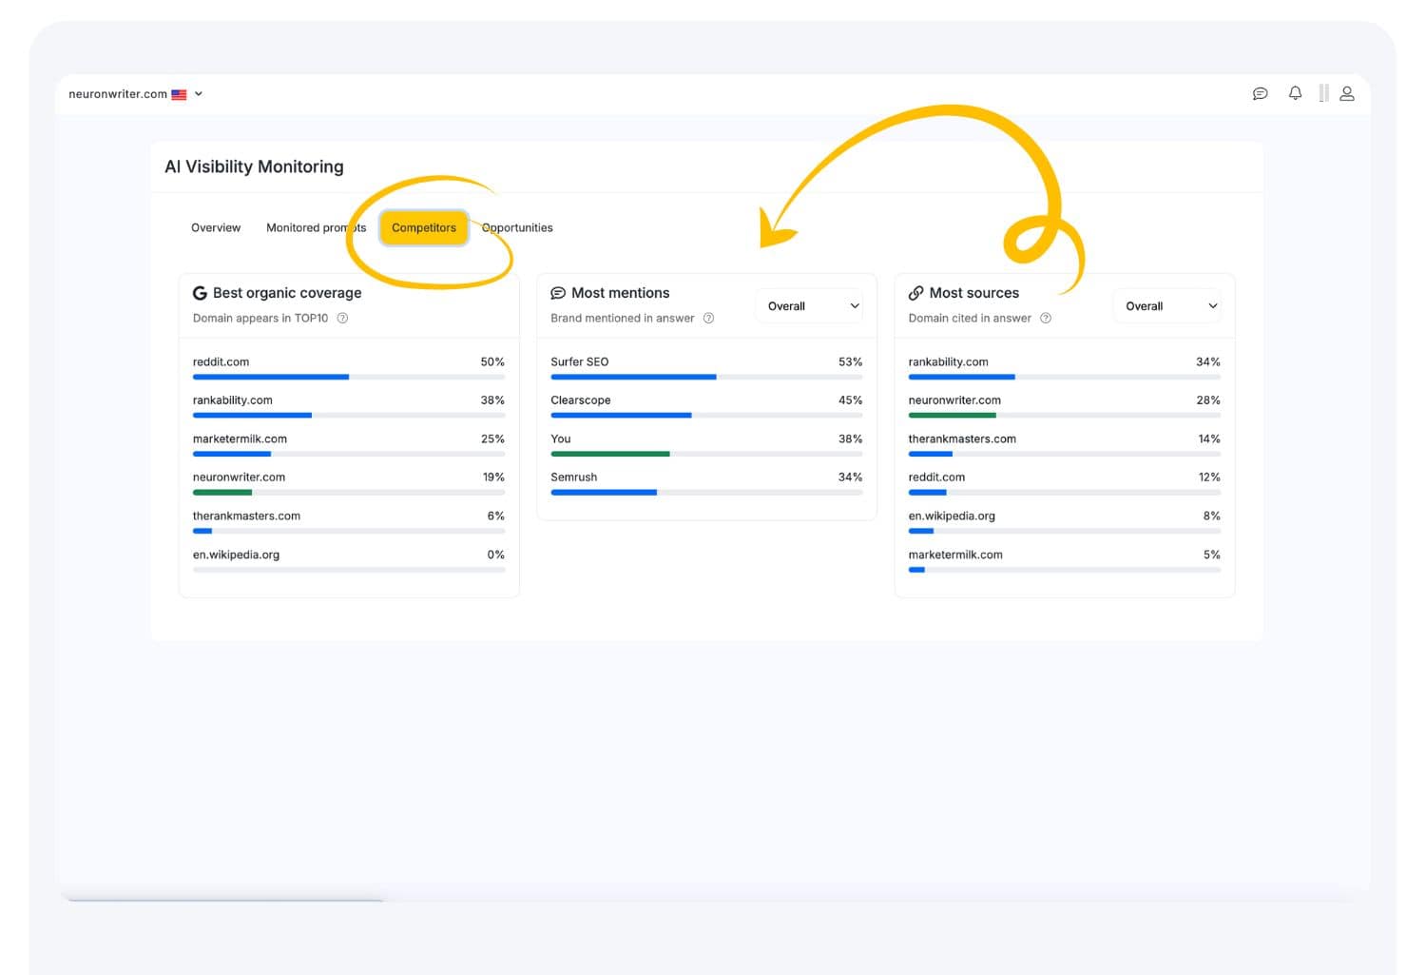Switch to the Overview tab
Image resolution: width=1426 pixels, height=975 pixels.
tap(216, 227)
